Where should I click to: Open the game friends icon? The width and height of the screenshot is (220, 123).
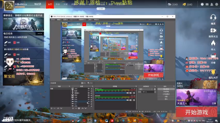[212, 4]
